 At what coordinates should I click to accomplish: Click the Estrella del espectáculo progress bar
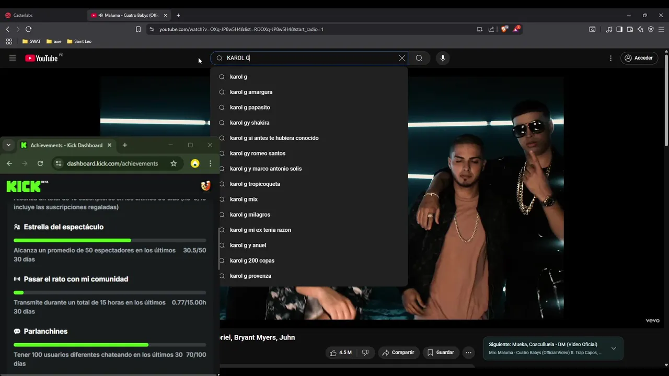110,240
